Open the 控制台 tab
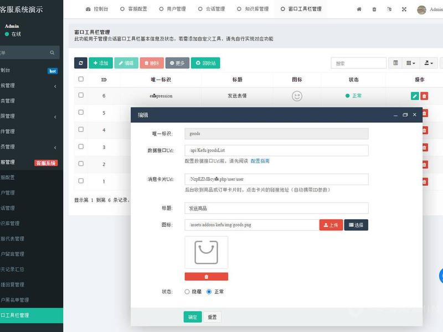443x332 pixels. pyautogui.click(x=97, y=9)
